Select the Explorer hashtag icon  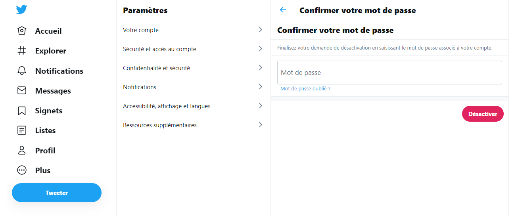pyautogui.click(x=22, y=51)
